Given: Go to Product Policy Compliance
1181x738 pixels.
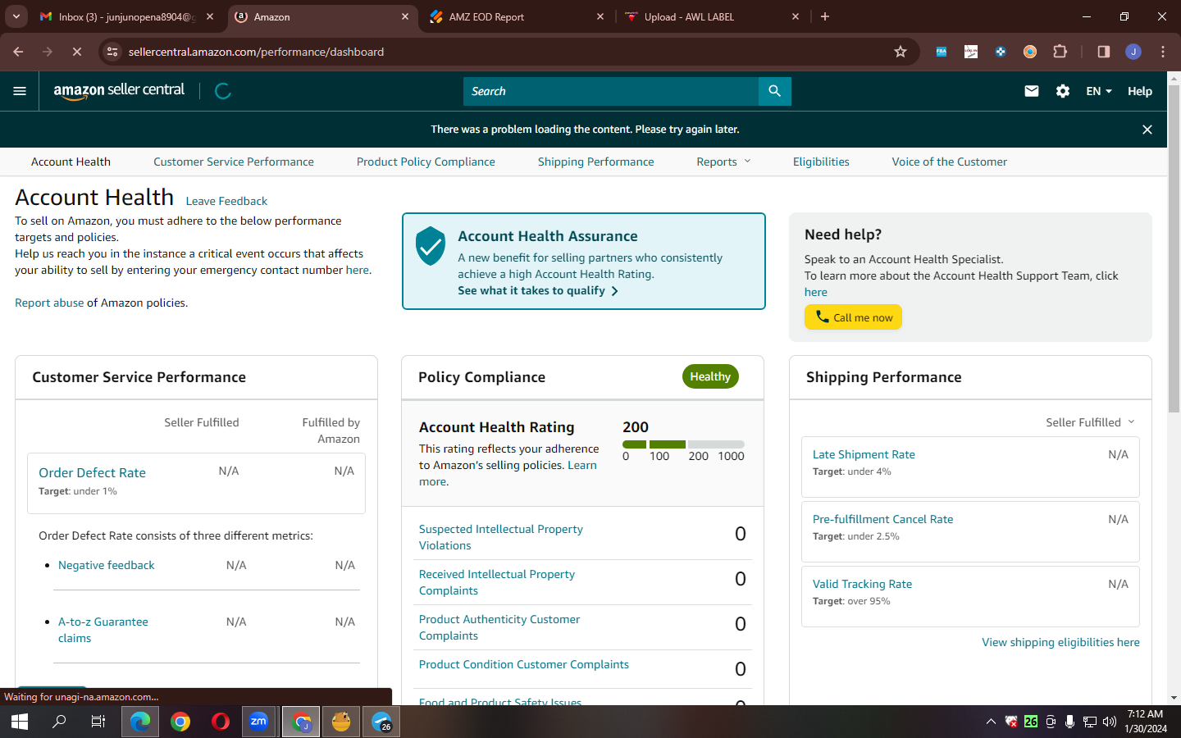Looking at the screenshot, I should (x=426, y=162).
